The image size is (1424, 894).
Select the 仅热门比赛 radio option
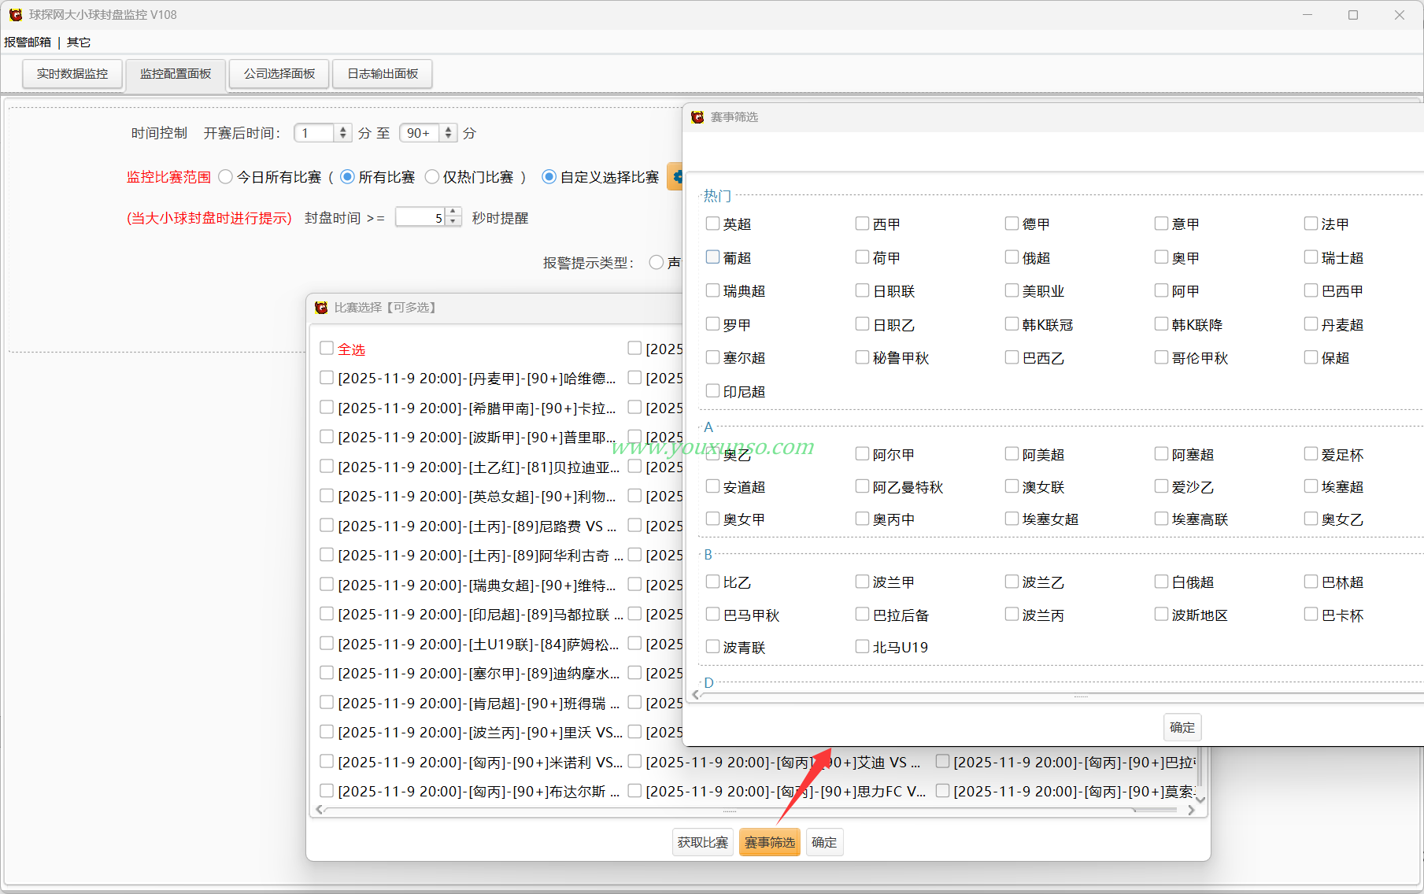pos(431,177)
